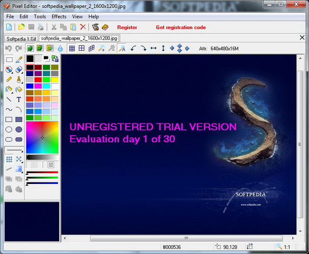Select the eyedropper color picker tool

19,59
